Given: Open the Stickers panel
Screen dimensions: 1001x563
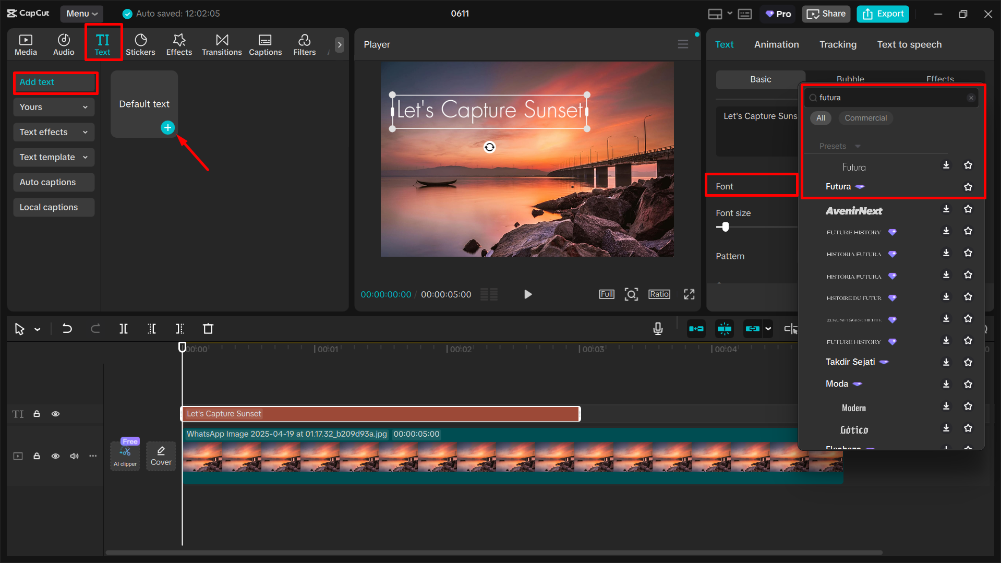Looking at the screenshot, I should point(140,44).
